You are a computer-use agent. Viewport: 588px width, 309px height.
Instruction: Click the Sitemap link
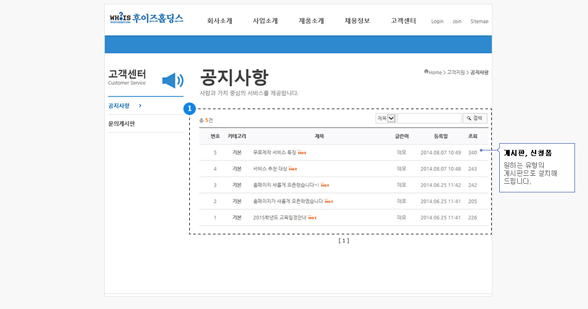[479, 22]
